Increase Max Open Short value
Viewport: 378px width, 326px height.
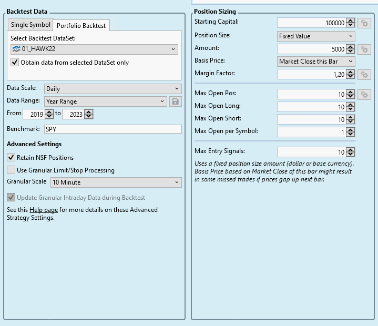351,117
